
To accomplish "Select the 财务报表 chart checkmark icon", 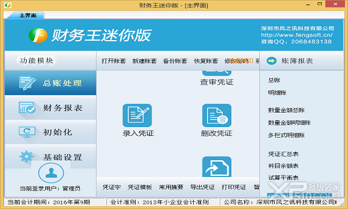I will click(27, 108).
